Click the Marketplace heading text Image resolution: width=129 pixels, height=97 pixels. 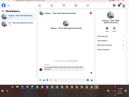[13, 11]
